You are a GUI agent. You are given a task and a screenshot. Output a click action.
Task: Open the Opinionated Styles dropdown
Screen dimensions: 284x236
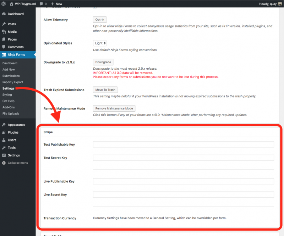100,43
